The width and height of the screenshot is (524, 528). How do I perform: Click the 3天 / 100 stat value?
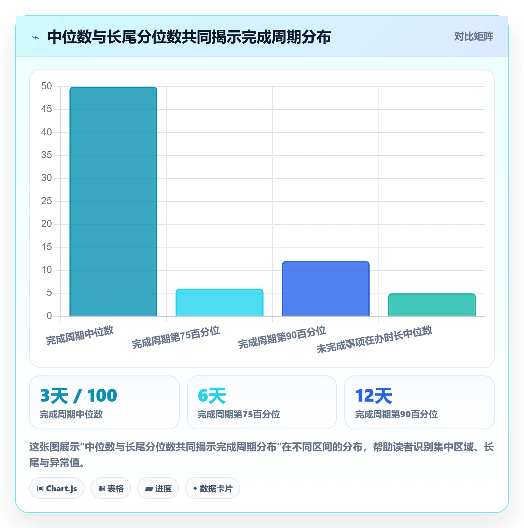click(79, 396)
